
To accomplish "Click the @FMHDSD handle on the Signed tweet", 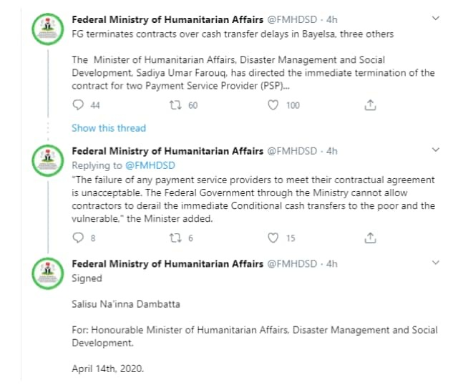I will pos(293,263).
